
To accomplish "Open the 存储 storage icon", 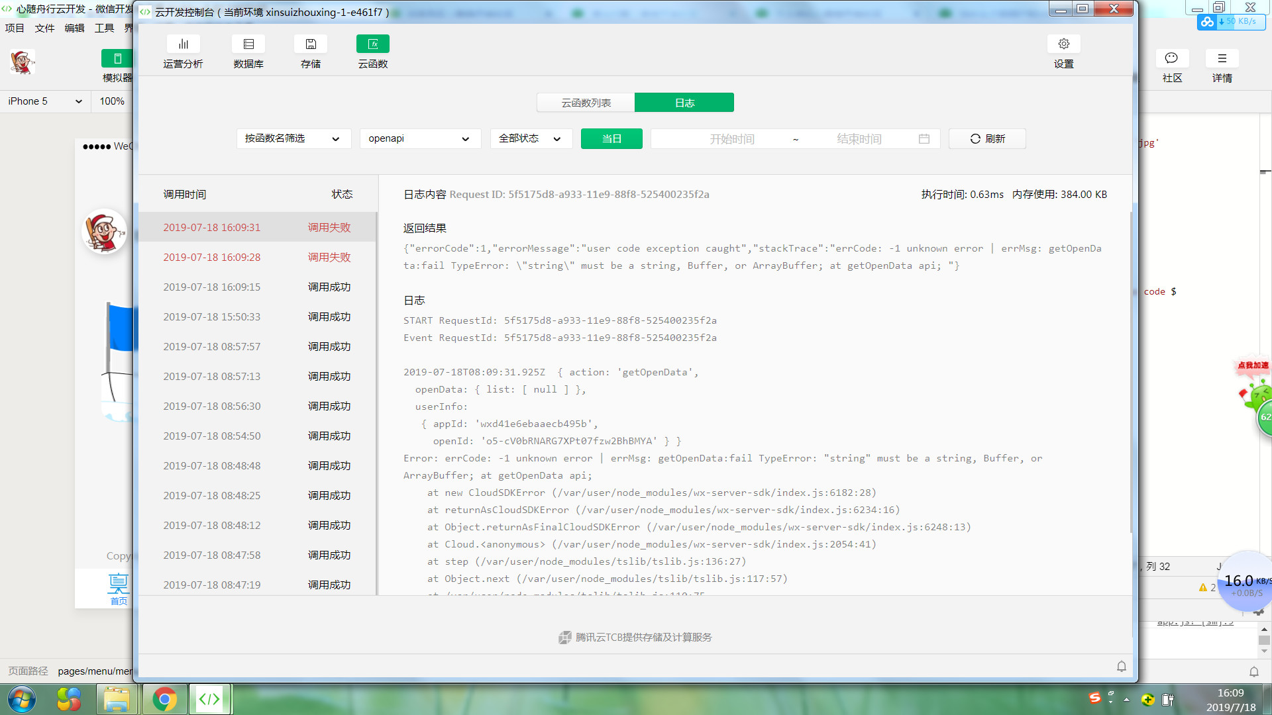I will coord(310,44).
